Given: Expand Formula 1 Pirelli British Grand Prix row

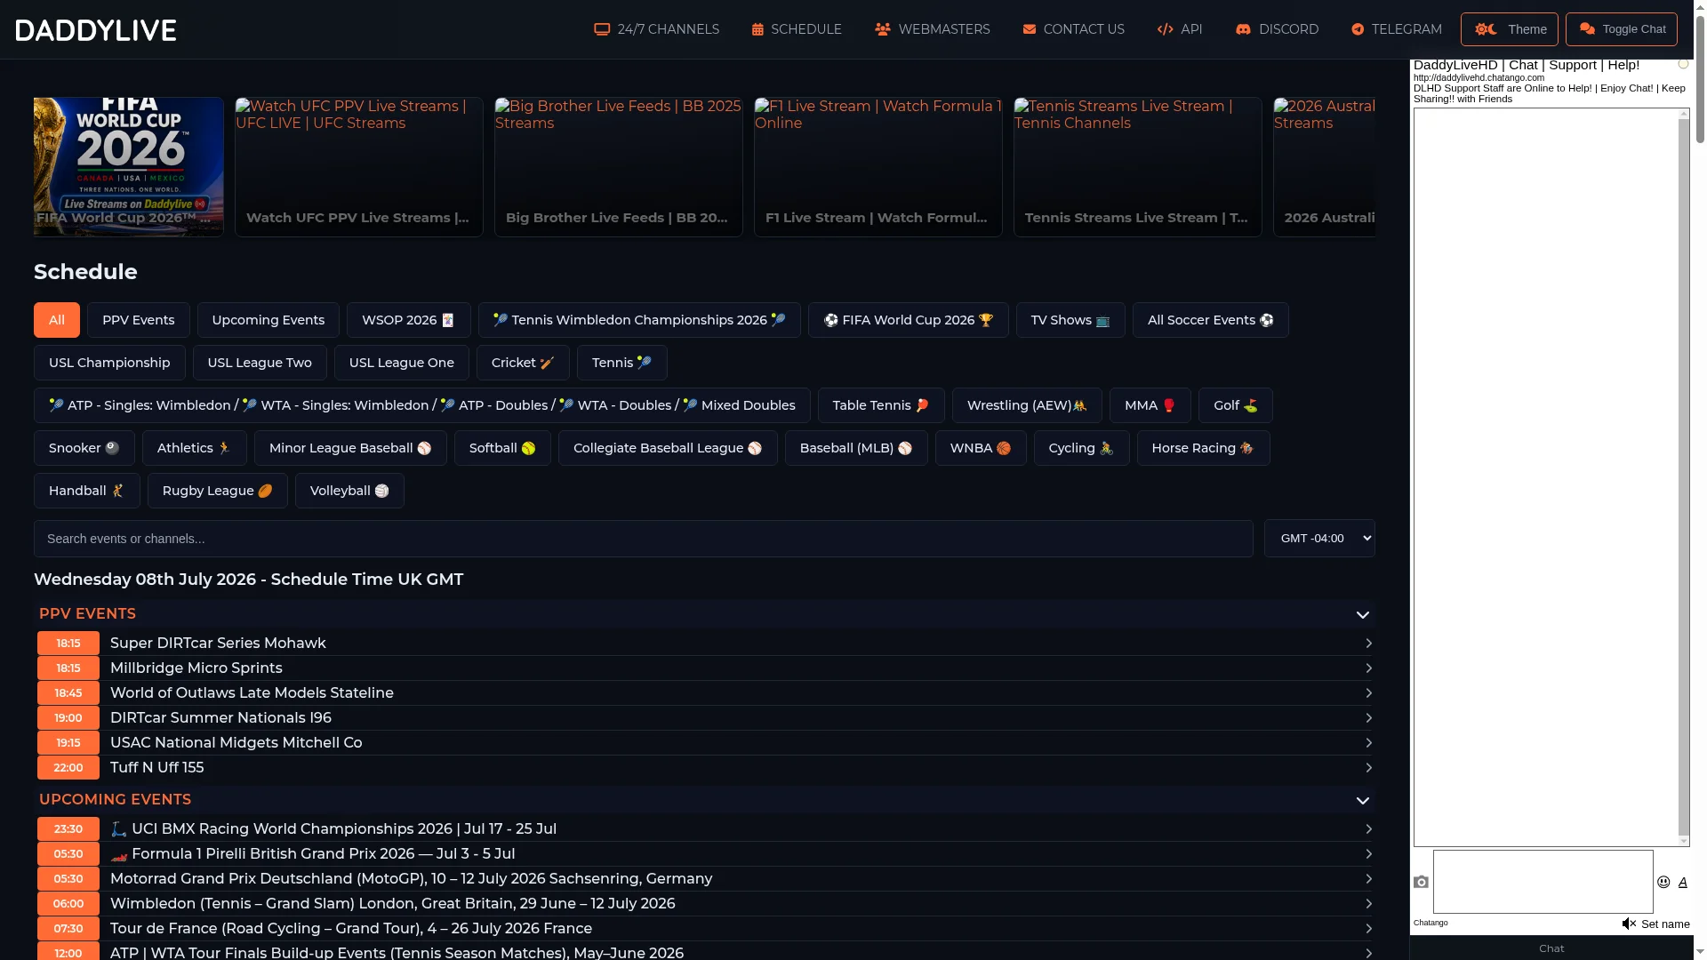Looking at the screenshot, I should pyautogui.click(x=704, y=853).
